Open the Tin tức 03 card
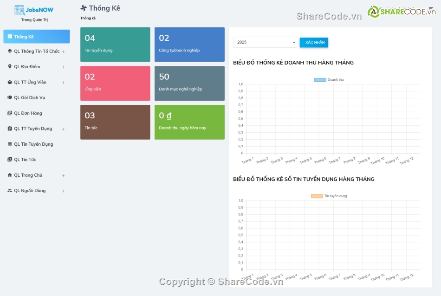This screenshot has width=441, height=296. pyautogui.click(x=115, y=122)
